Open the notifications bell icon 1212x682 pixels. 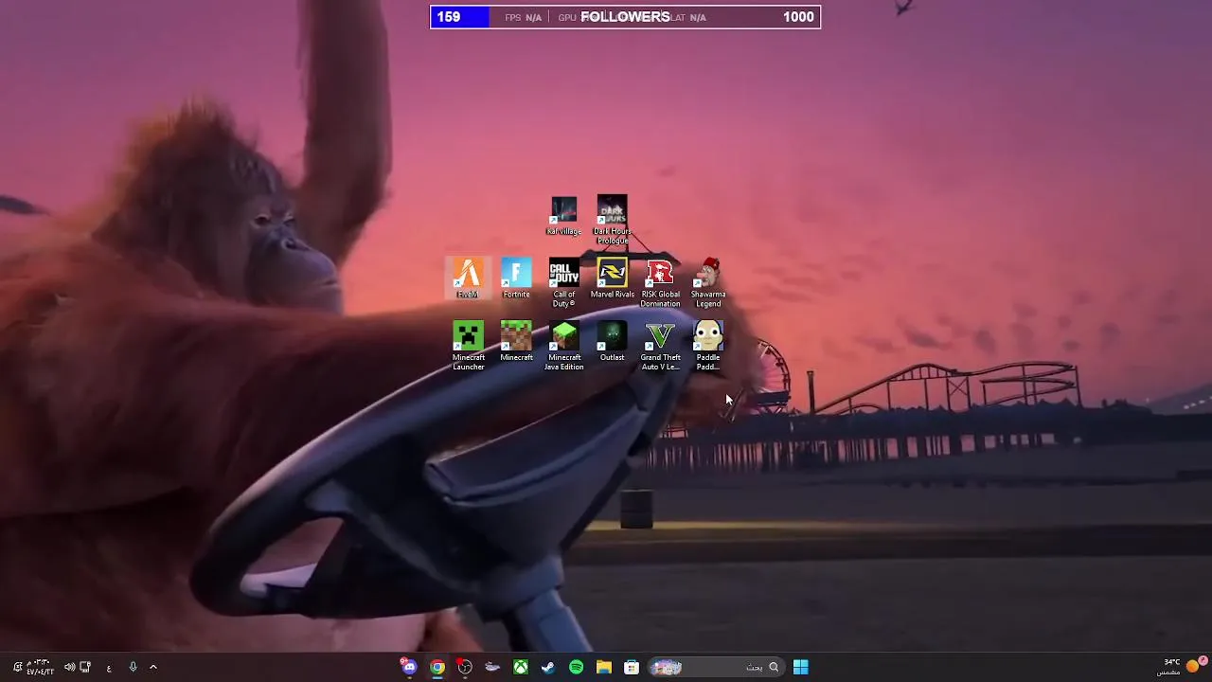pyautogui.click(x=17, y=667)
